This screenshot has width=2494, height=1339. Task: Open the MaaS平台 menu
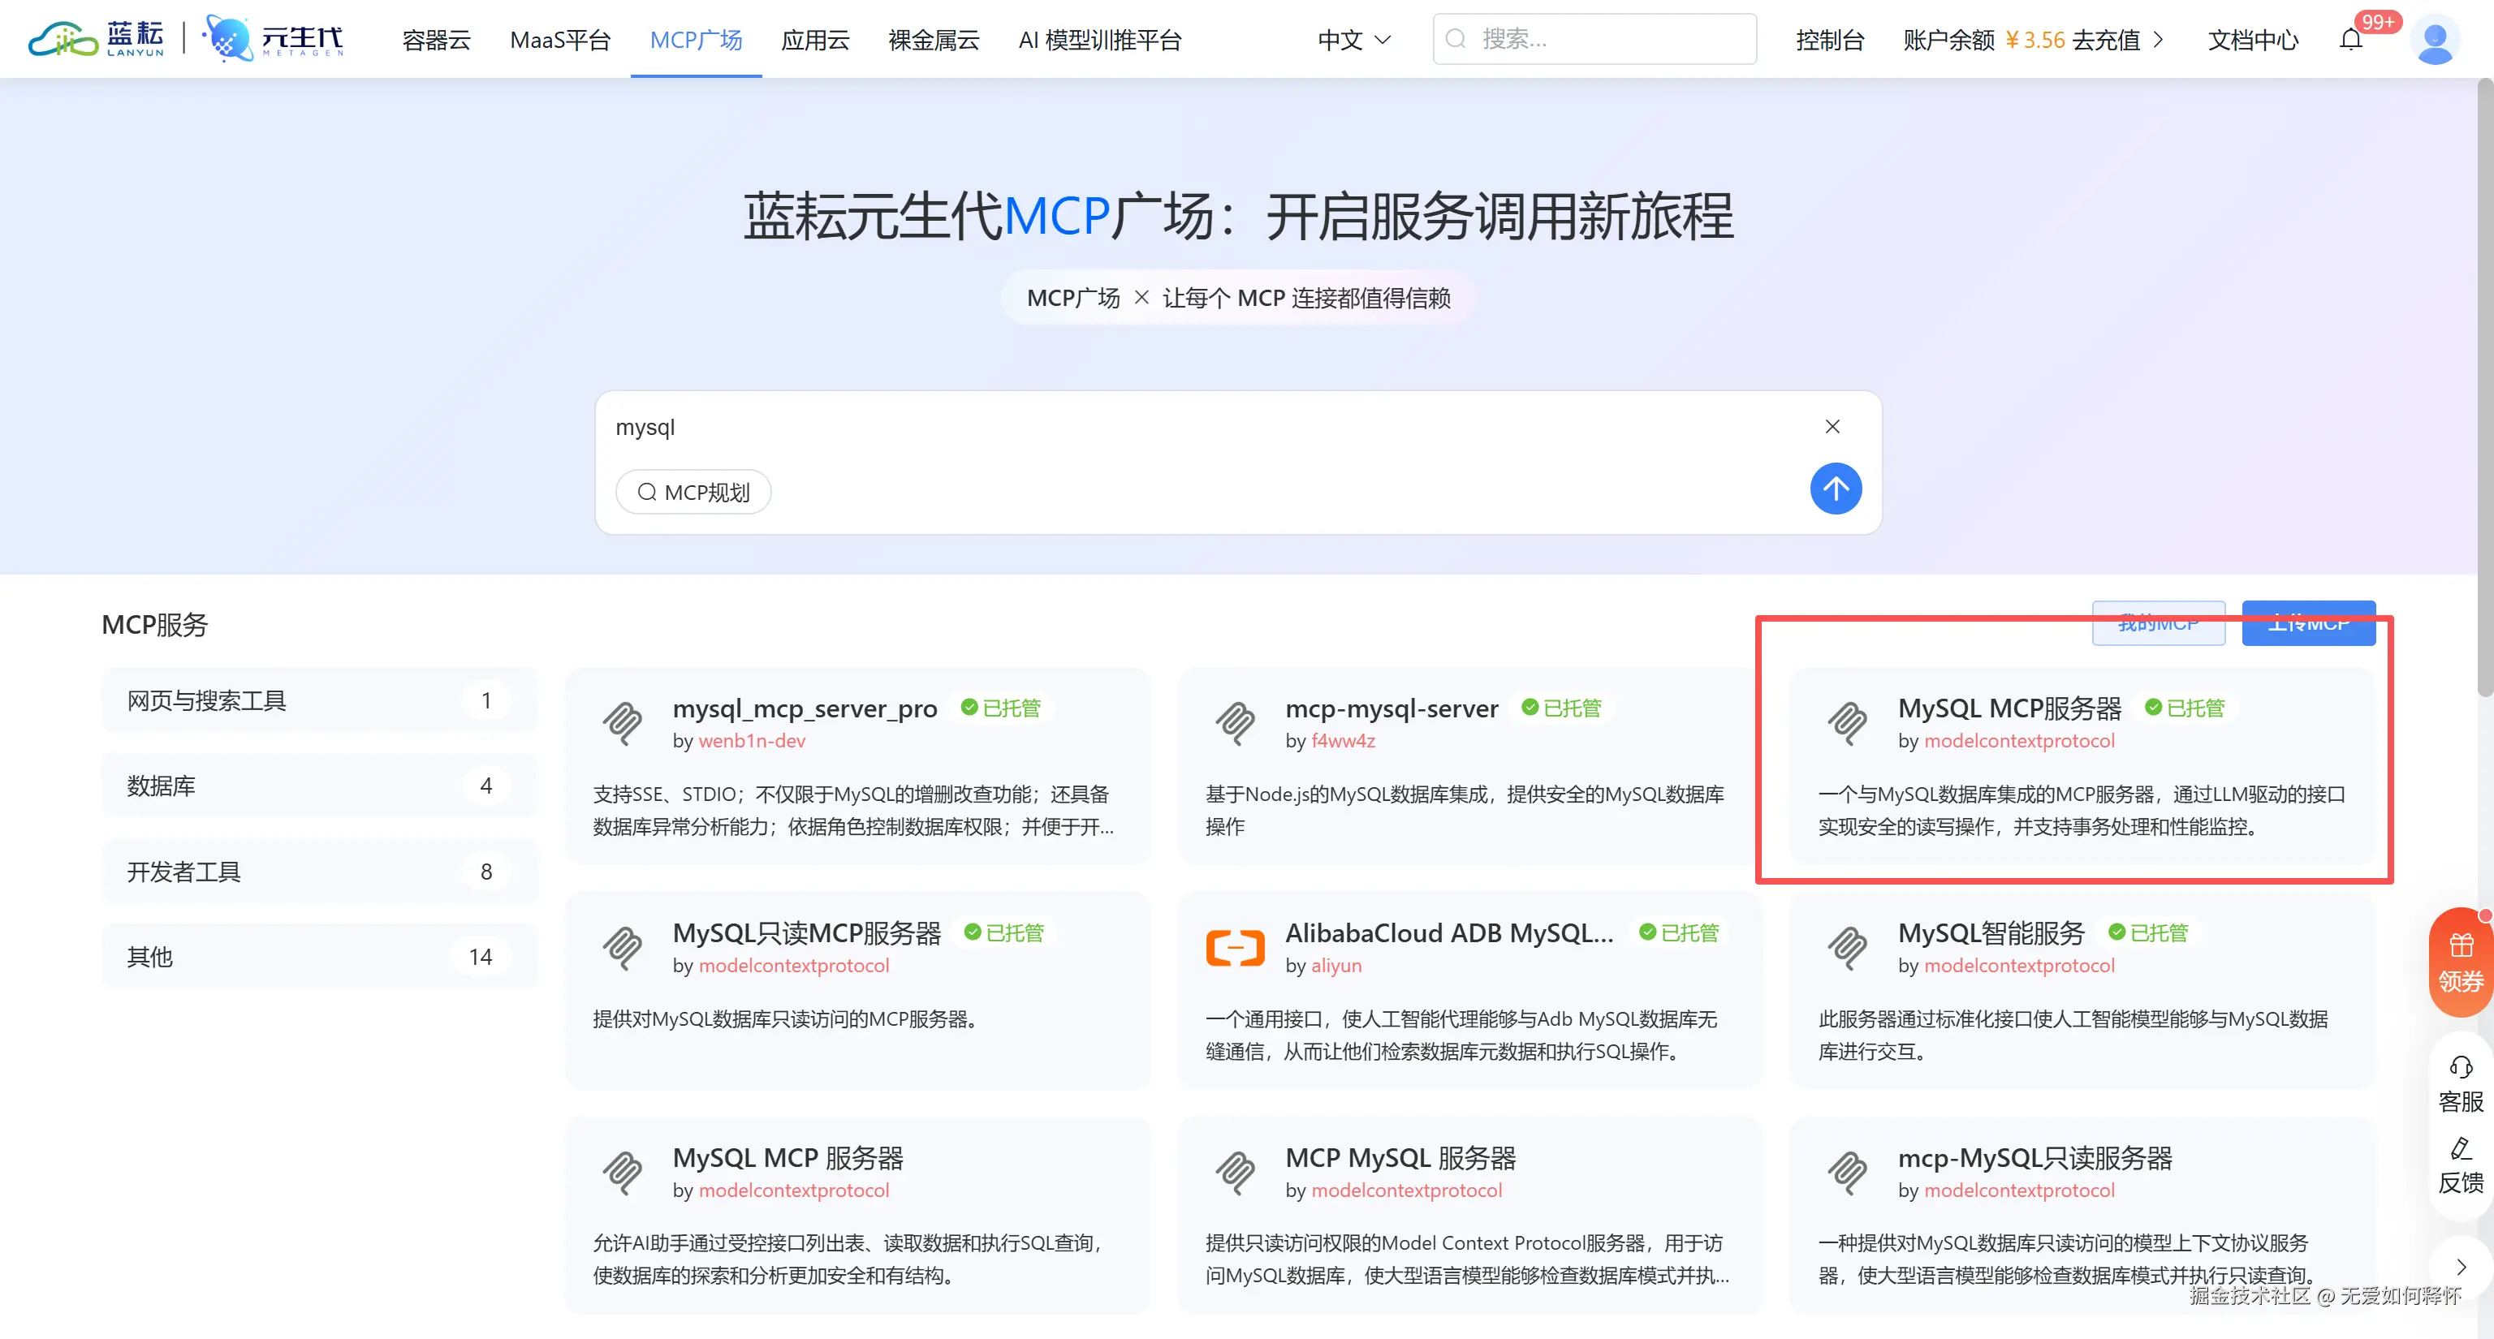tap(560, 40)
